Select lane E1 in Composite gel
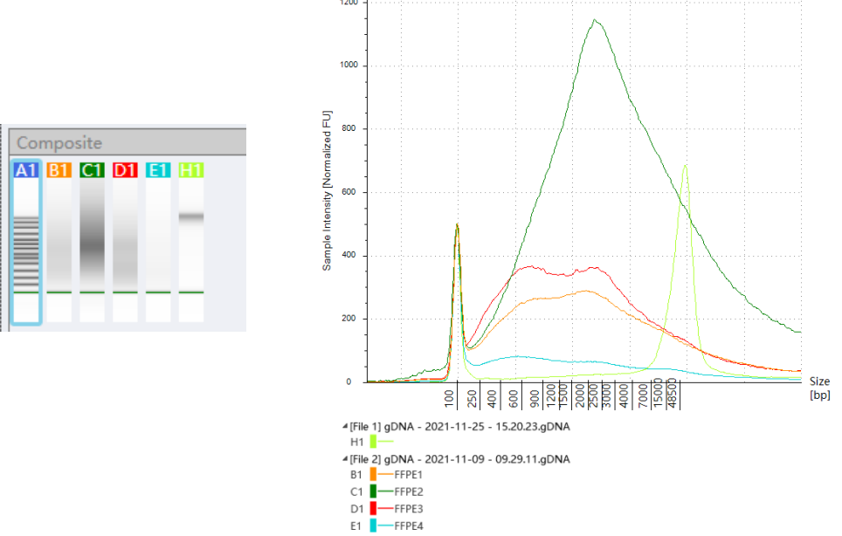Viewport: 842px width, 536px height. 158,243
